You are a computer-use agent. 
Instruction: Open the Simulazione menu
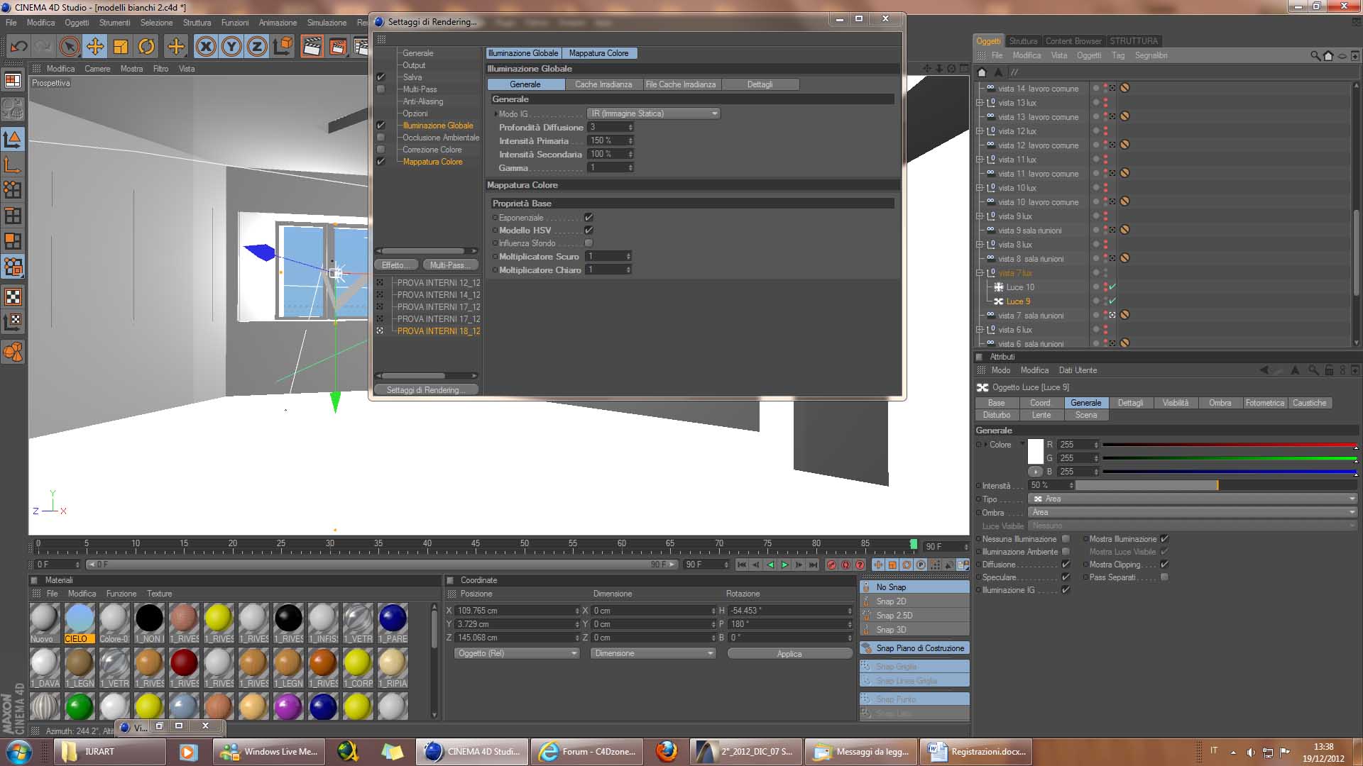[327, 23]
